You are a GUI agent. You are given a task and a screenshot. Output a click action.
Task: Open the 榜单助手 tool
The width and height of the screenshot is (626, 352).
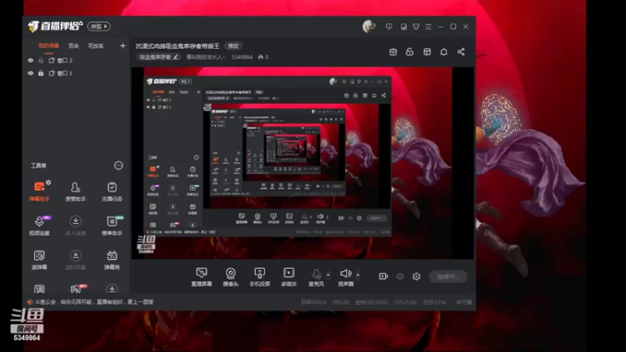112,225
